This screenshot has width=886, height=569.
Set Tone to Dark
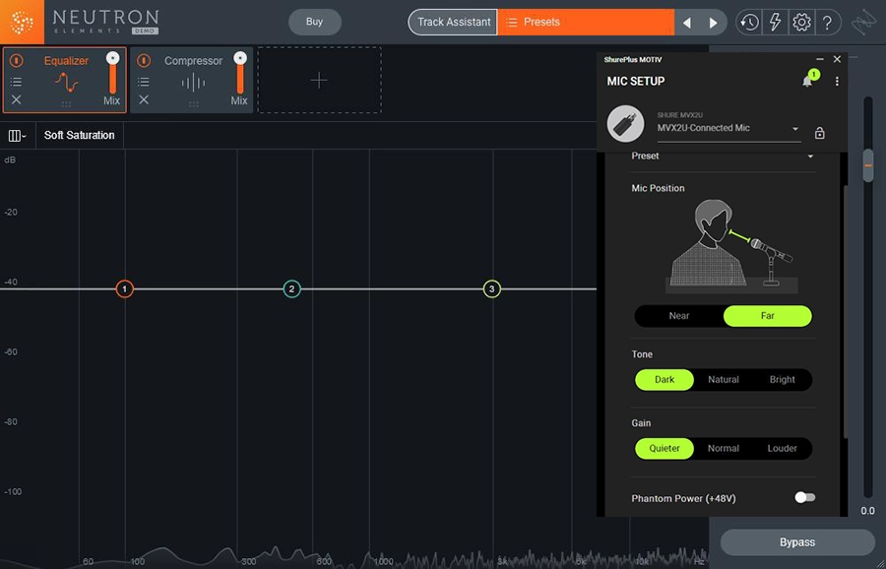click(x=664, y=380)
